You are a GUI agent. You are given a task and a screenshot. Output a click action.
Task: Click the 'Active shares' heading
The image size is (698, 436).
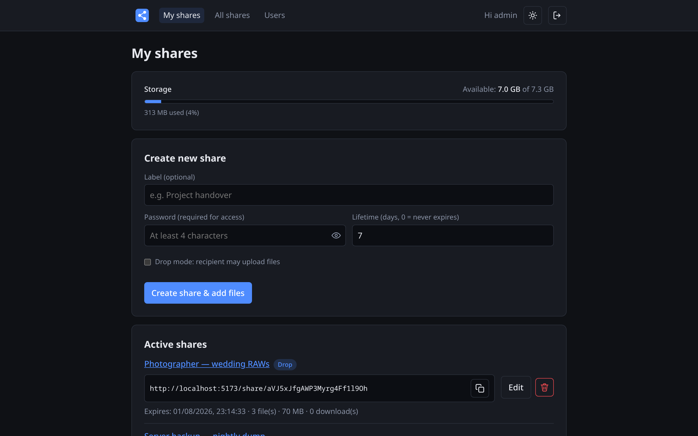[x=175, y=344]
